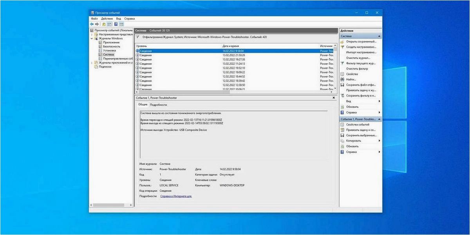The height and width of the screenshot is (235, 470).
Task: Click the Подписки icon in the tree
Action: (96, 66)
